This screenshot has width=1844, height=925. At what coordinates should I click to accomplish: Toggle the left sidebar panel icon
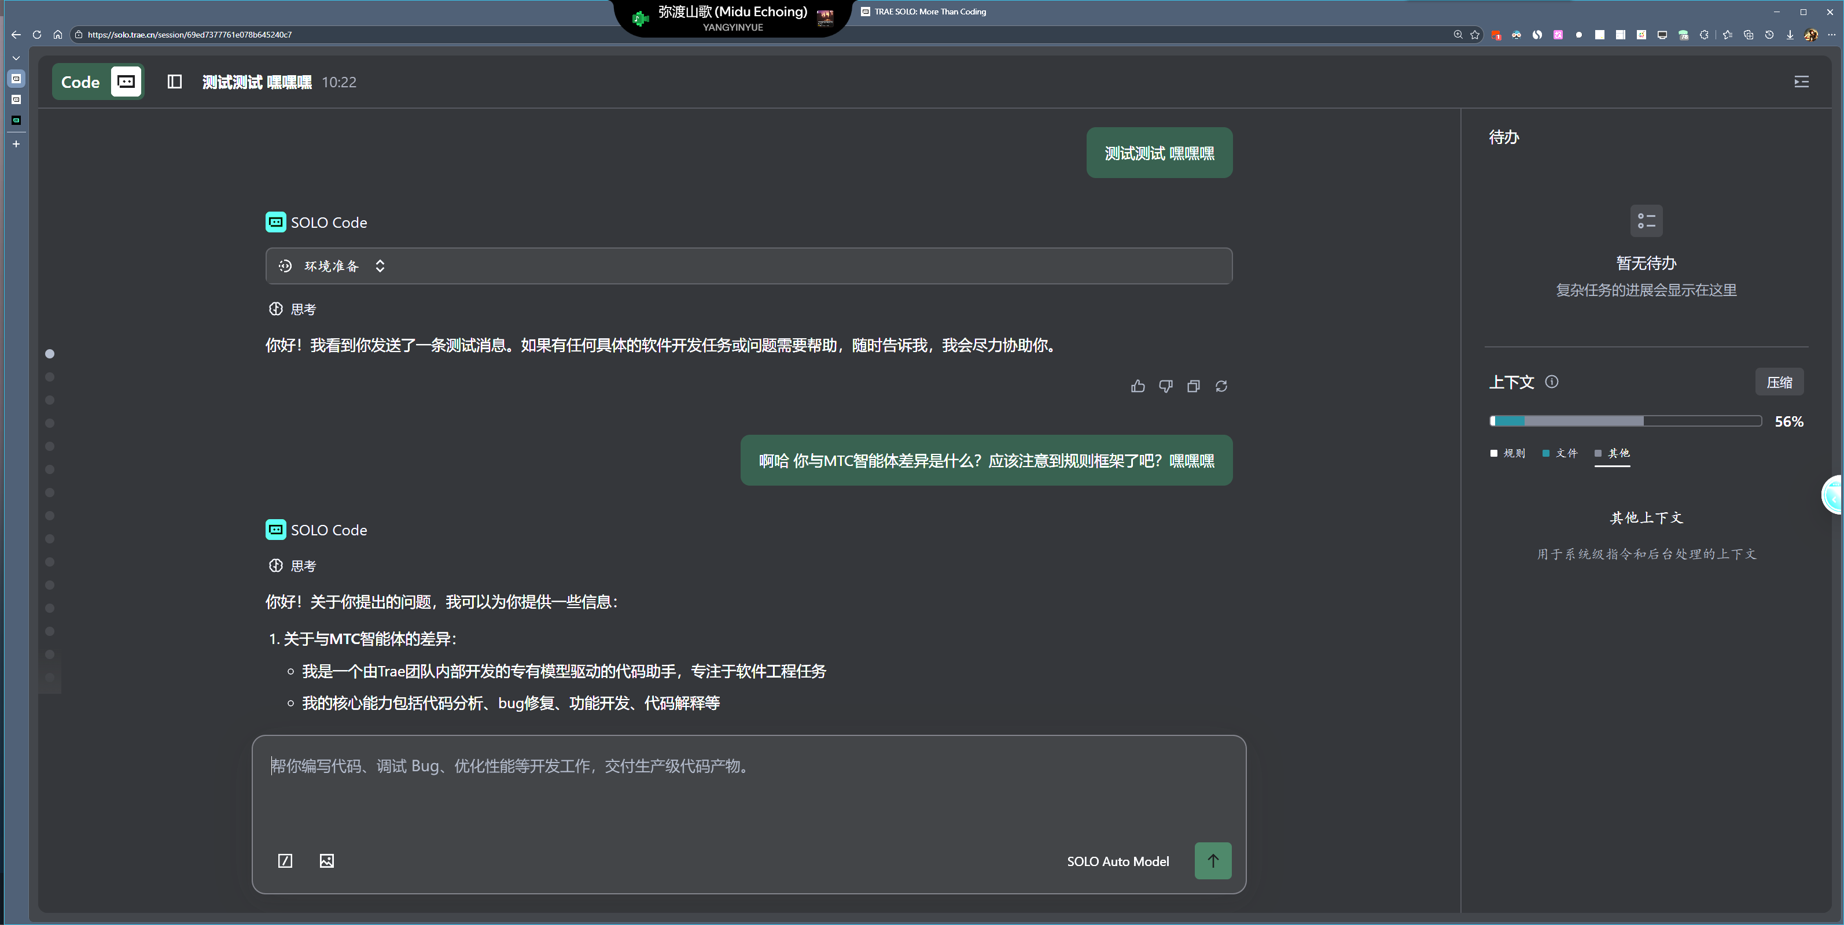point(174,82)
